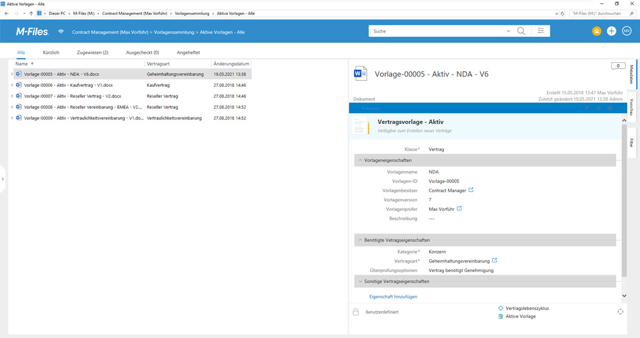The height and width of the screenshot is (338, 640).
Task: Refresh the Explorer address bar
Action: point(563,13)
